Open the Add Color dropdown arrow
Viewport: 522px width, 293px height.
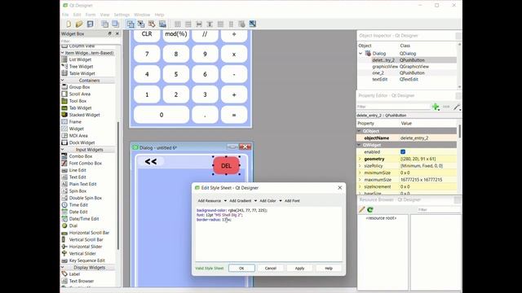pyautogui.click(x=281, y=201)
